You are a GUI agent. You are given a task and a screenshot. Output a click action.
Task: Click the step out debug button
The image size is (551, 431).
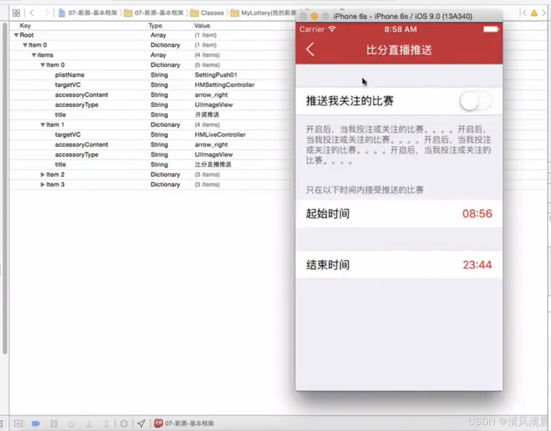tap(106, 424)
